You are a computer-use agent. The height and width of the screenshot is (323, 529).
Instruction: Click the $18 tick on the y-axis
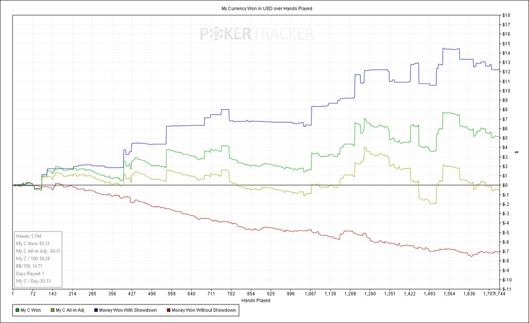click(x=506, y=15)
